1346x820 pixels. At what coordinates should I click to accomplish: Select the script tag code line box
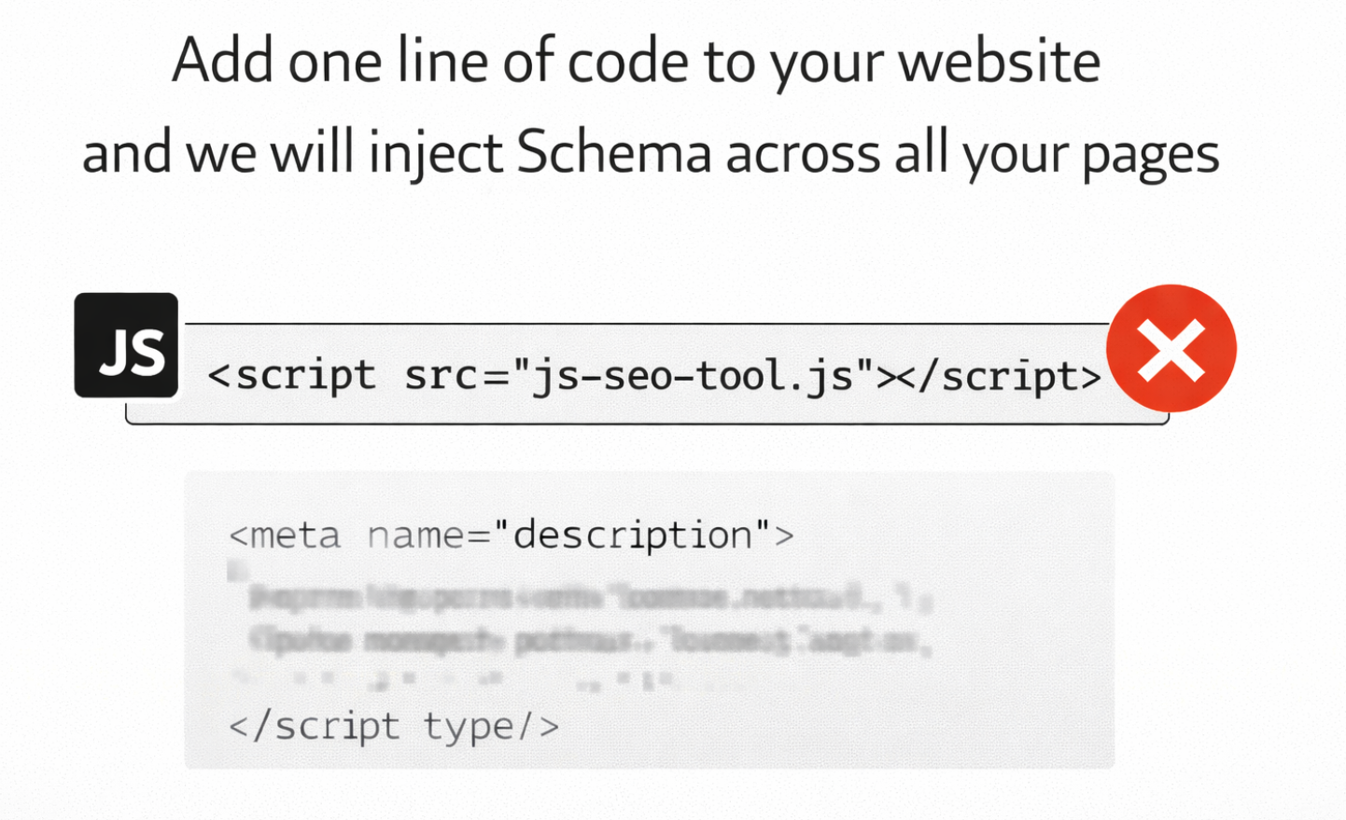pos(647,374)
